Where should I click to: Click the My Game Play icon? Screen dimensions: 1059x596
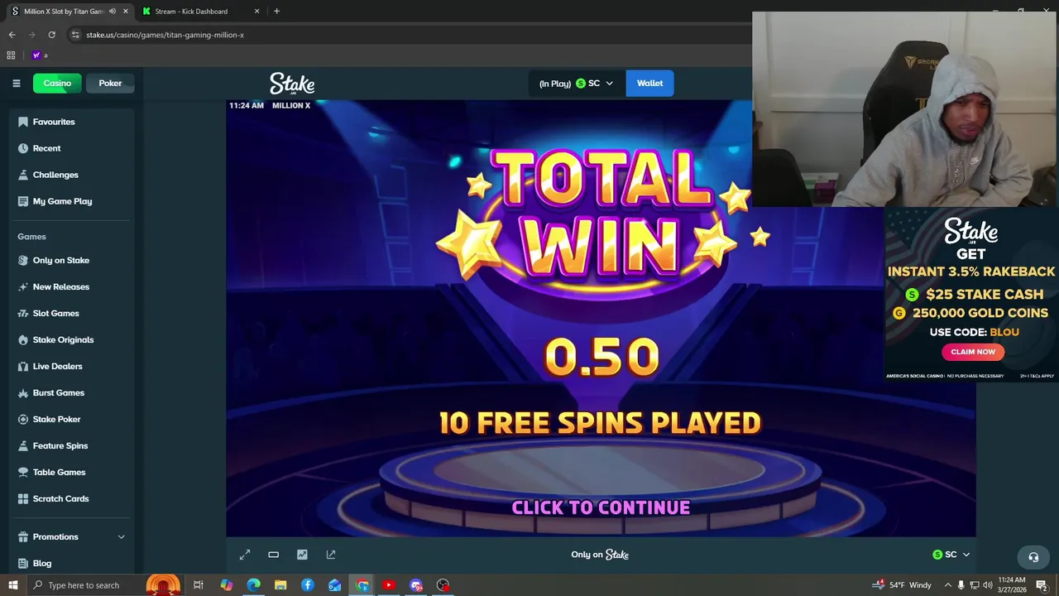(x=23, y=201)
